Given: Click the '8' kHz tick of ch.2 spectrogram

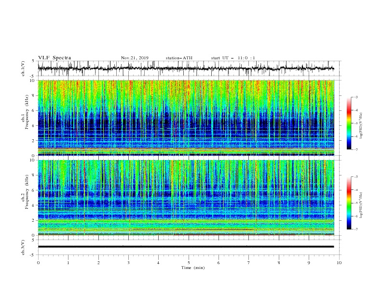Looking at the screenshot, I should [x=33, y=175].
